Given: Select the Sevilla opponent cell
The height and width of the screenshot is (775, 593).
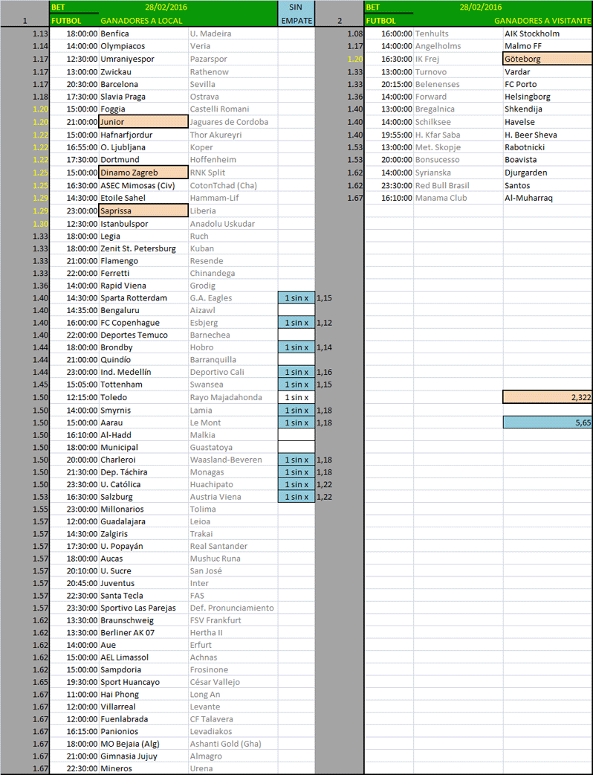Looking at the screenshot, I should 233,84.
